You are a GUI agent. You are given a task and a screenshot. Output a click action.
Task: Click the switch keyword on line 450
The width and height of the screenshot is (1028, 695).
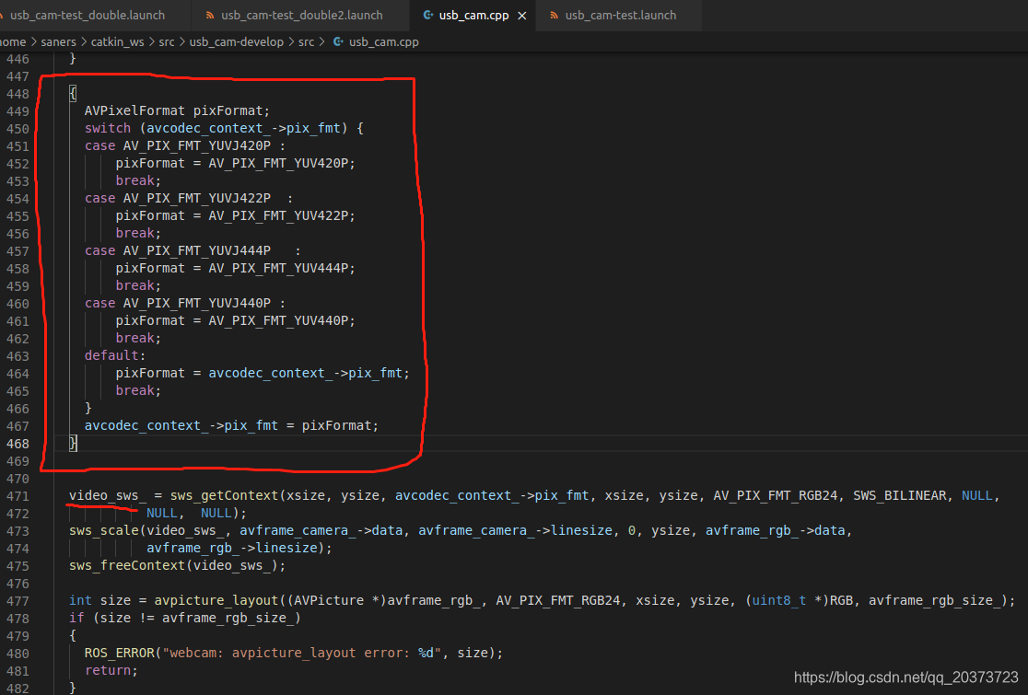click(x=108, y=128)
